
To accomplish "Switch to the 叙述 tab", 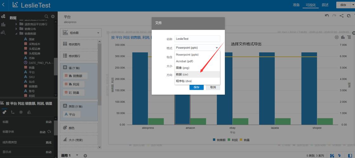I will [x=325, y=5].
